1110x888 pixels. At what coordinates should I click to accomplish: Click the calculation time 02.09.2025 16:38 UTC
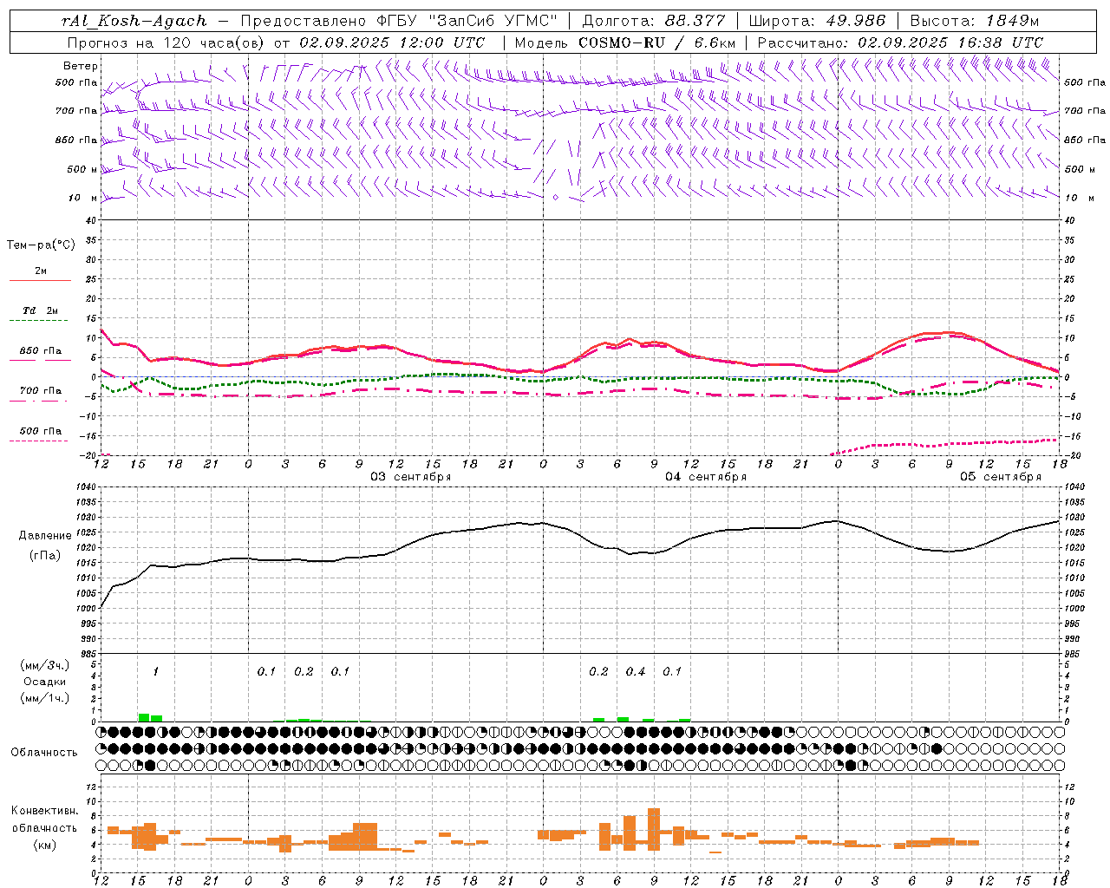950,42
